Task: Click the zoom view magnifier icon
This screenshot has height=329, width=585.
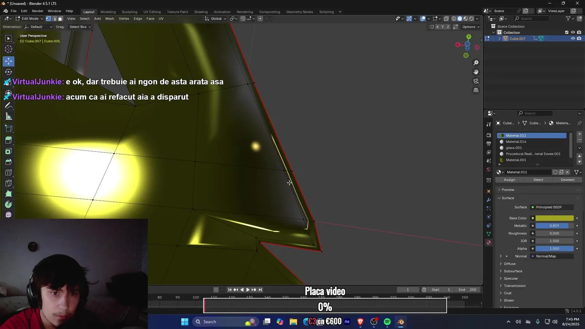Action: pyautogui.click(x=476, y=63)
